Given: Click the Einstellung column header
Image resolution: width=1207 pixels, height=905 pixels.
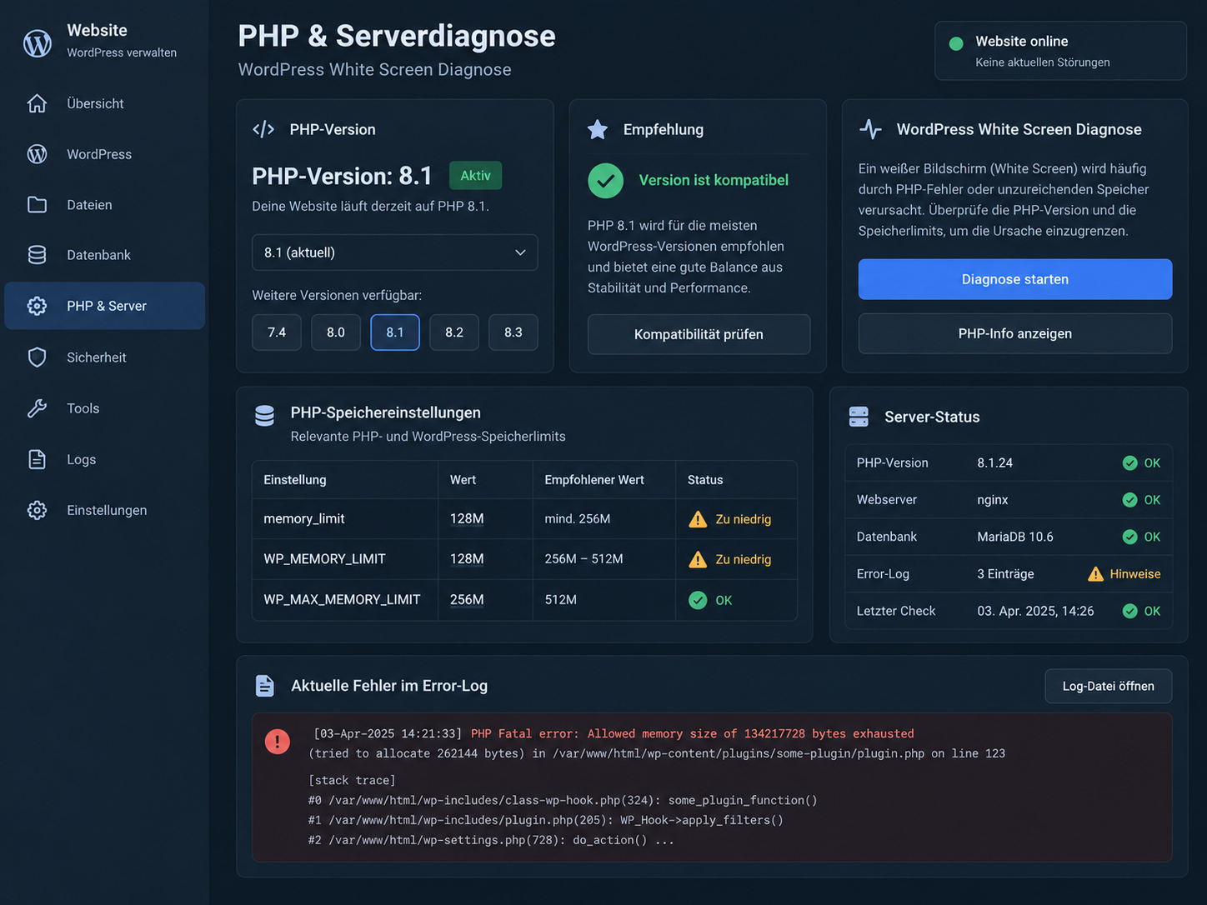Looking at the screenshot, I should (295, 480).
